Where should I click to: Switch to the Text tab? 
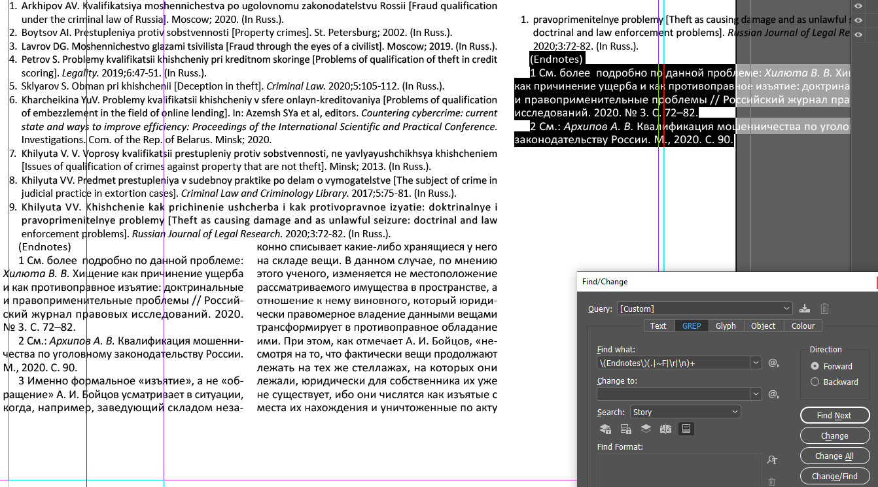[658, 326]
